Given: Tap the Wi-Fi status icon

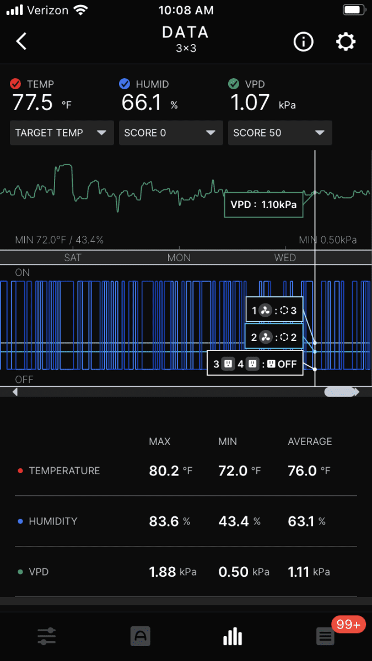Looking at the screenshot, I should (x=81, y=10).
